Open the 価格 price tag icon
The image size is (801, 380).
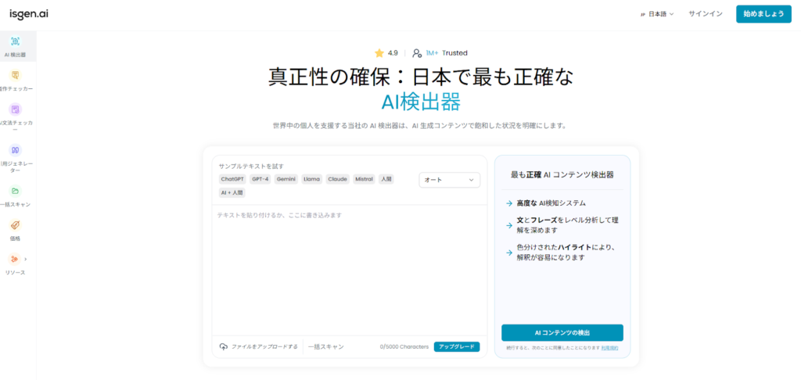click(16, 225)
